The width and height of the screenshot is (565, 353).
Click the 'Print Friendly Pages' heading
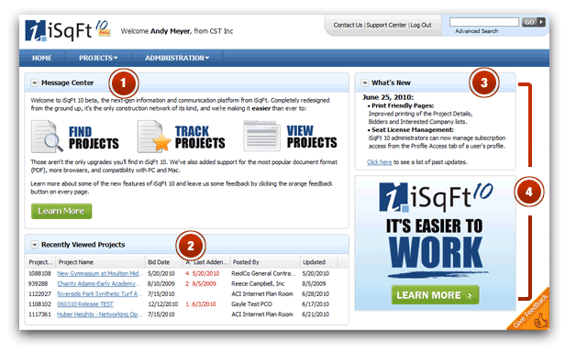pyautogui.click(x=403, y=105)
